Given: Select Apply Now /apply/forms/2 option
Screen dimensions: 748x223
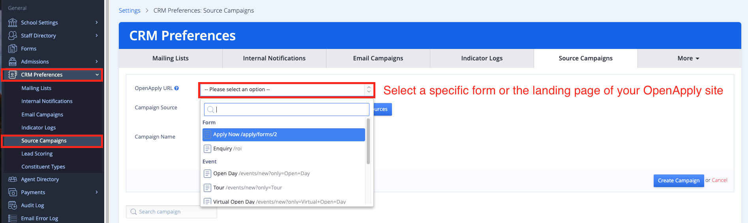Looking at the screenshot, I should click(284, 135).
